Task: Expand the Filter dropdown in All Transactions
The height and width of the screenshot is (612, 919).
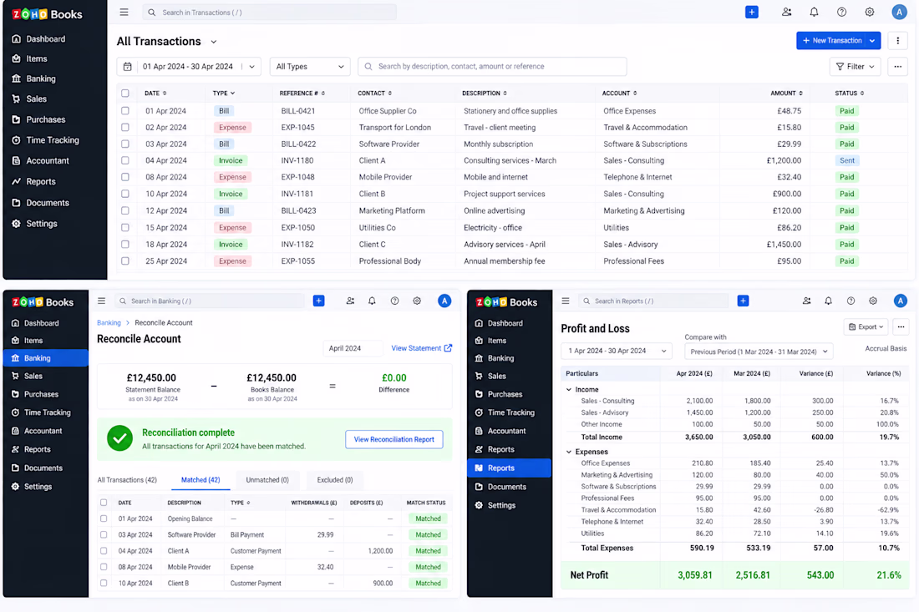Action: coord(856,67)
